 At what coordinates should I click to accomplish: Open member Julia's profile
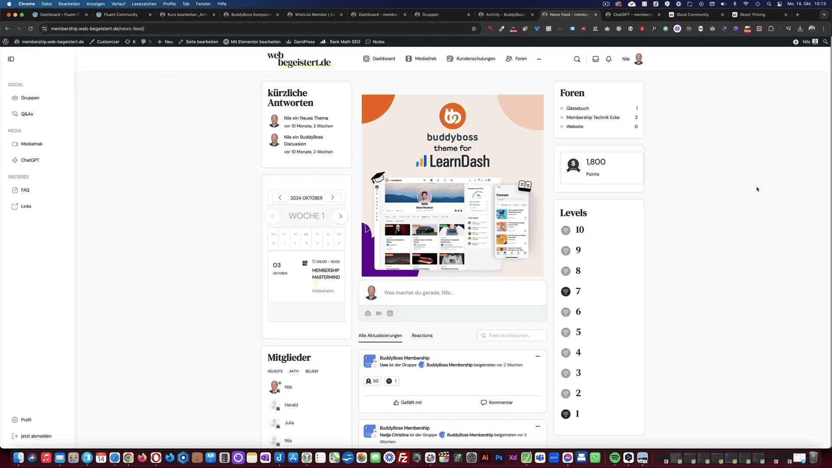tap(289, 423)
